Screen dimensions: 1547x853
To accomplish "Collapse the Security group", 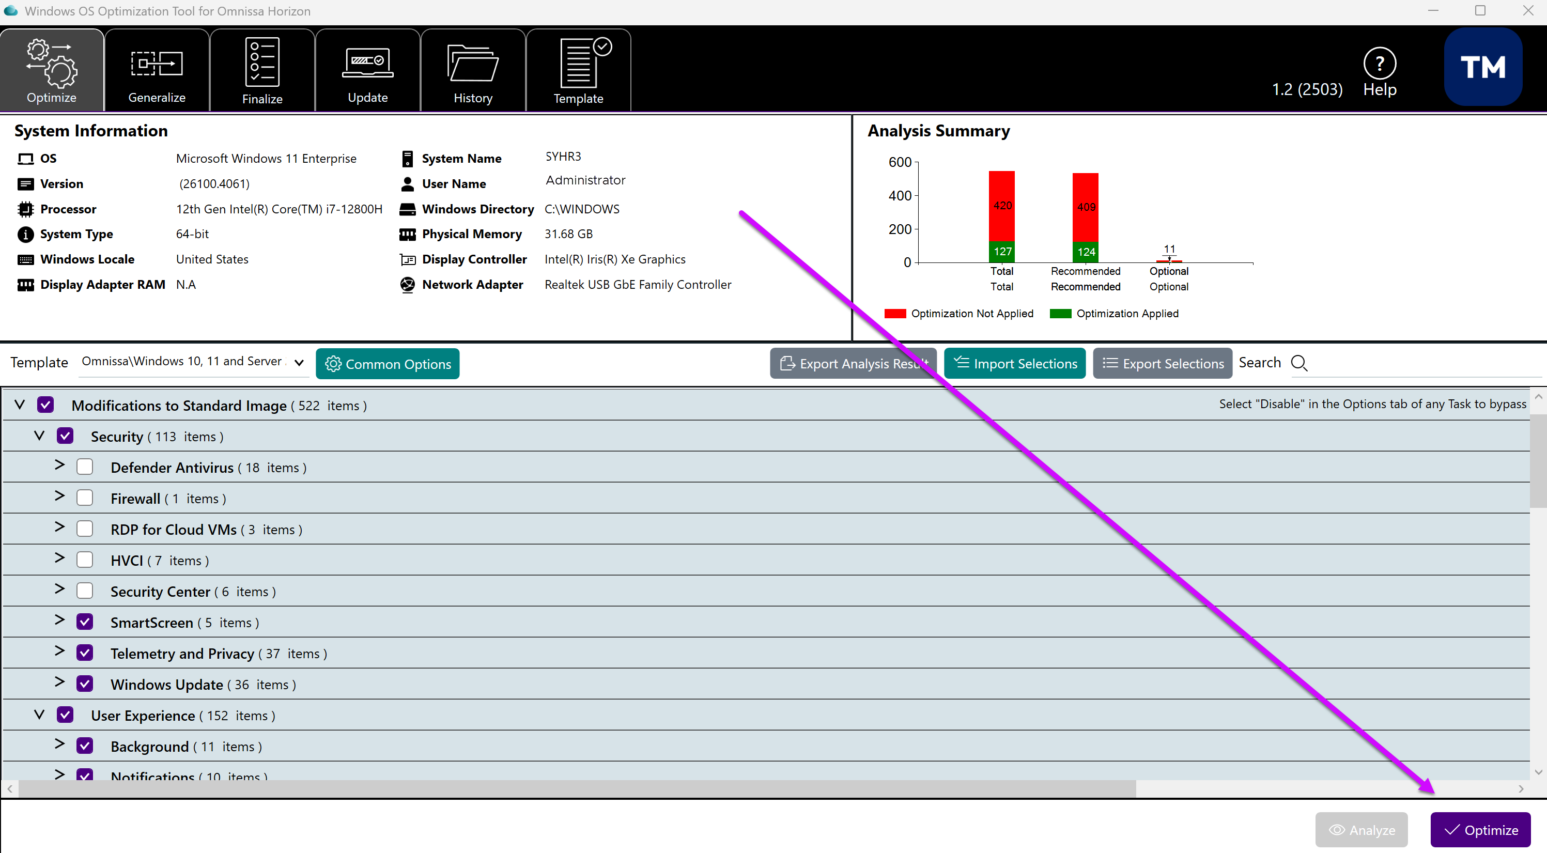I will click(x=39, y=436).
